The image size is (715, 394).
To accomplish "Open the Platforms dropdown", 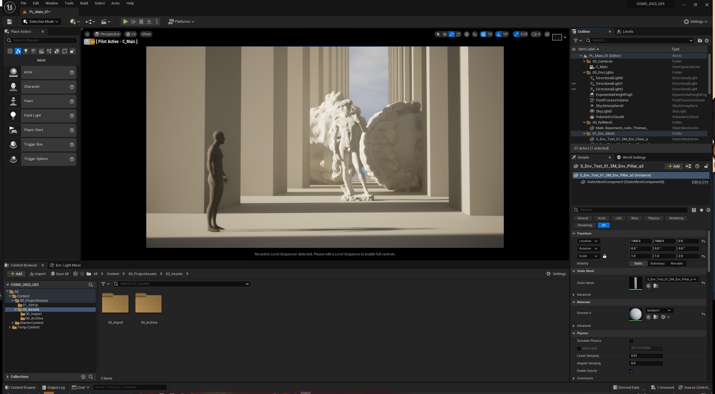I will coord(181,21).
